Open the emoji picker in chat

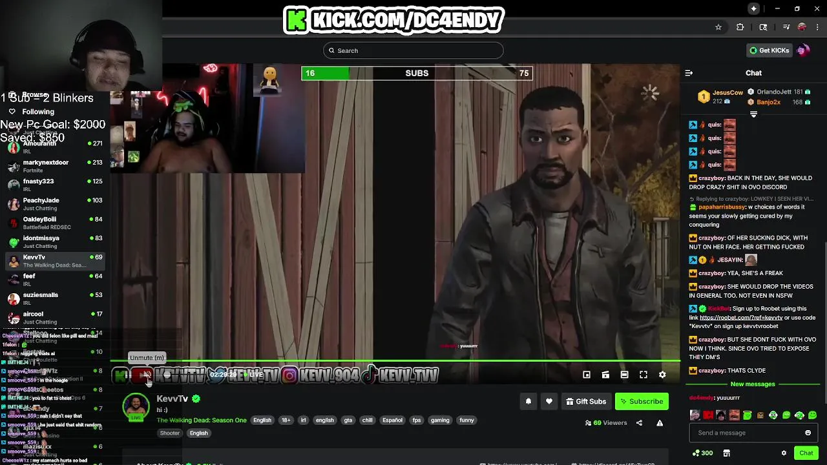point(808,433)
